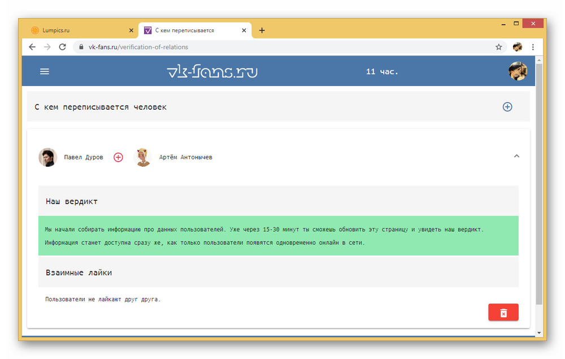Collapse the user pair card chevron
Screen dimensions: 565x359
pos(516,156)
